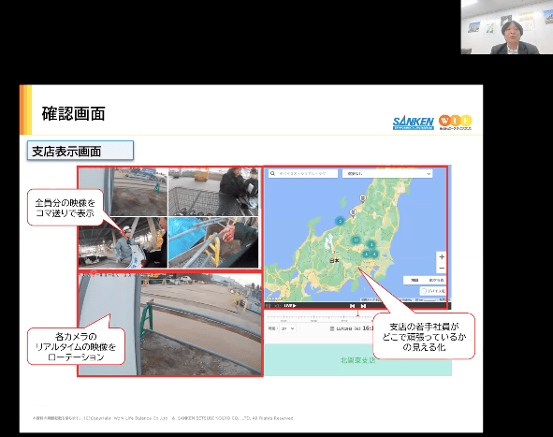The image size is (553, 437).
Task: Click the LIVE button in the playback bar
Action: click(x=290, y=306)
